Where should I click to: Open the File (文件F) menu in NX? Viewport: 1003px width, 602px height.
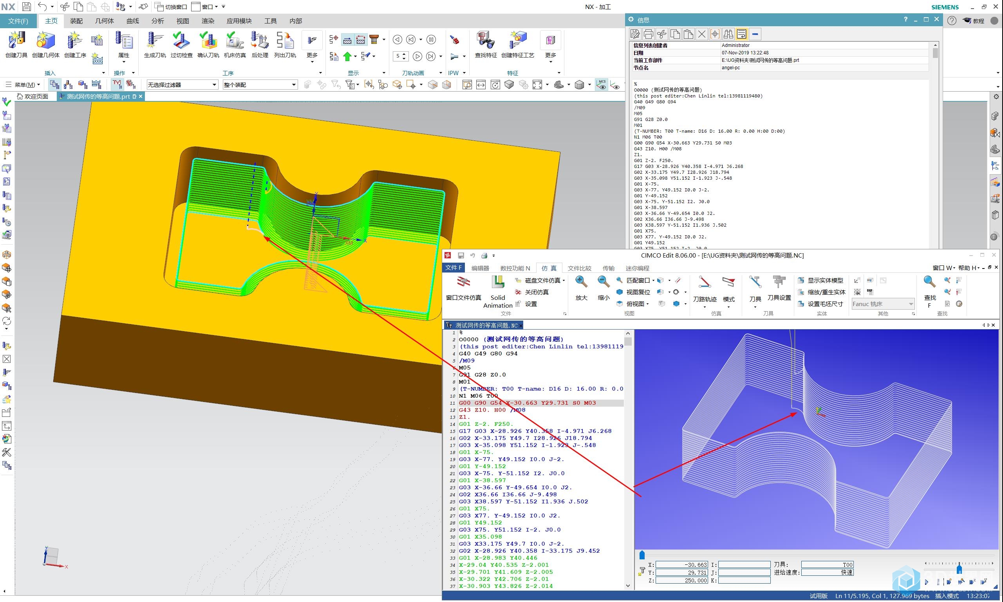[x=18, y=21]
